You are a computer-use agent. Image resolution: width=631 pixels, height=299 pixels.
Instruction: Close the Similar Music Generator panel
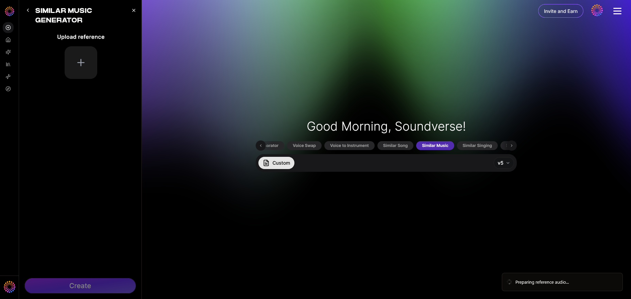pyautogui.click(x=134, y=11)
